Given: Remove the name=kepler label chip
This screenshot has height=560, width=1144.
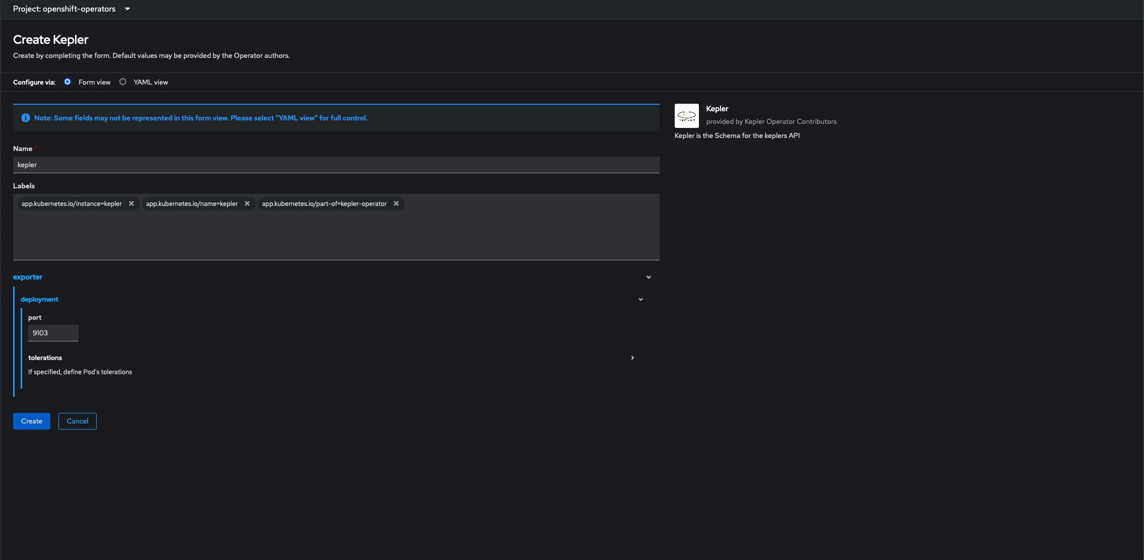Looking at the screenshot, I should (x=247, y=203).
